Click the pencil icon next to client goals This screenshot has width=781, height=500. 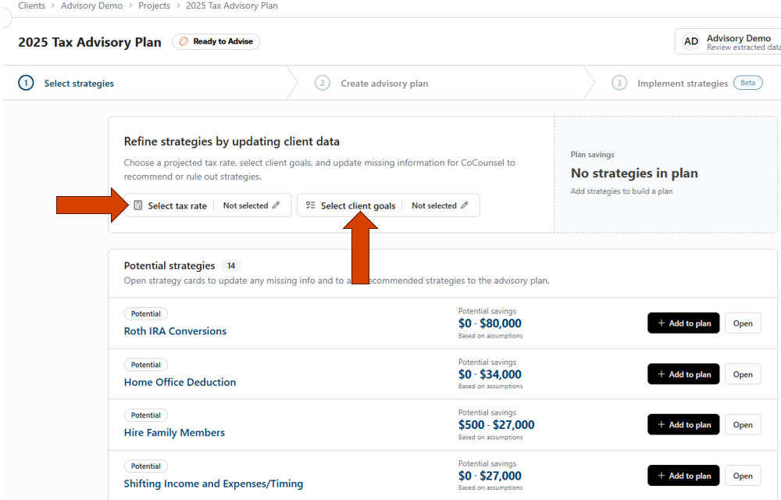click(465, 205)
